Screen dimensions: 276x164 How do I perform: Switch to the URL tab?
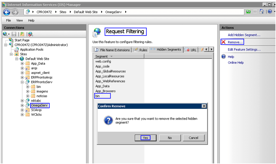(191, 50)
